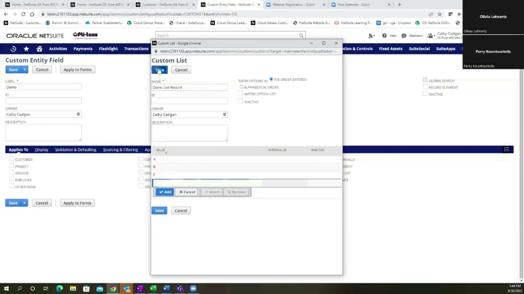Image resolution: width=524 pixels, height=294 pixels.
Task: Tick the Customer applies-to checkbox
Action: tap(11, 159)
